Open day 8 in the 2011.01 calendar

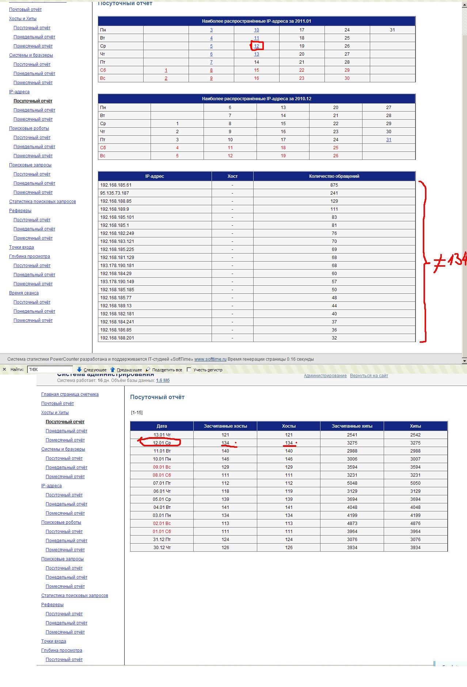click(x=211, y=70)
